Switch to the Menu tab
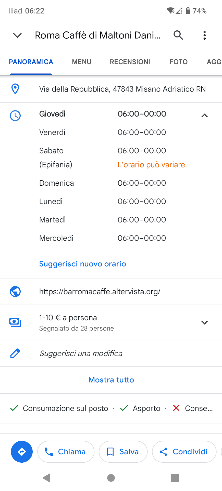222x491 pixels. pos(82,62)
